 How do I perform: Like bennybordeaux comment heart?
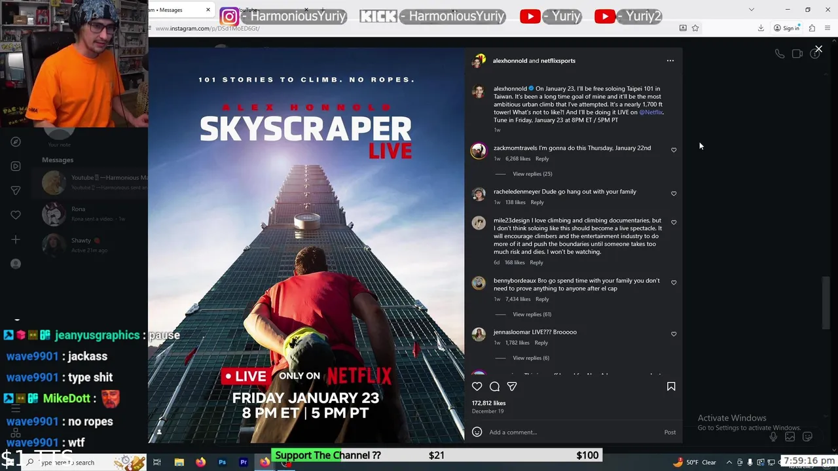674,283
